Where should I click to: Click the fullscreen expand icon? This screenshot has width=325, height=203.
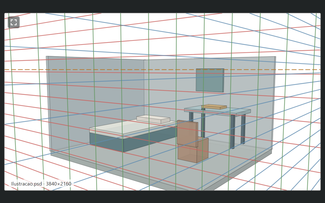pyautogui.click(x=14, y=22)
